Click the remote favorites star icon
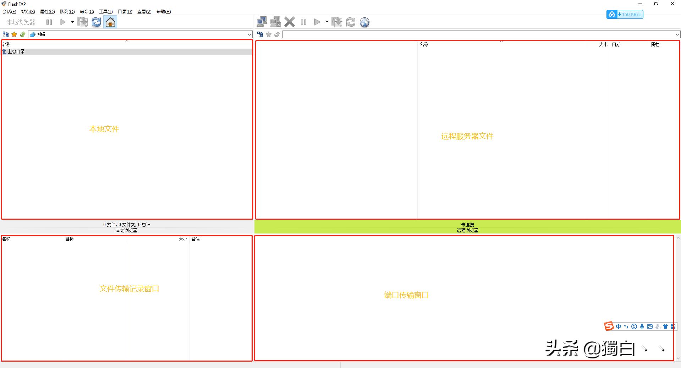The width and height of the screenshot is (681, 368). point(269,34)
